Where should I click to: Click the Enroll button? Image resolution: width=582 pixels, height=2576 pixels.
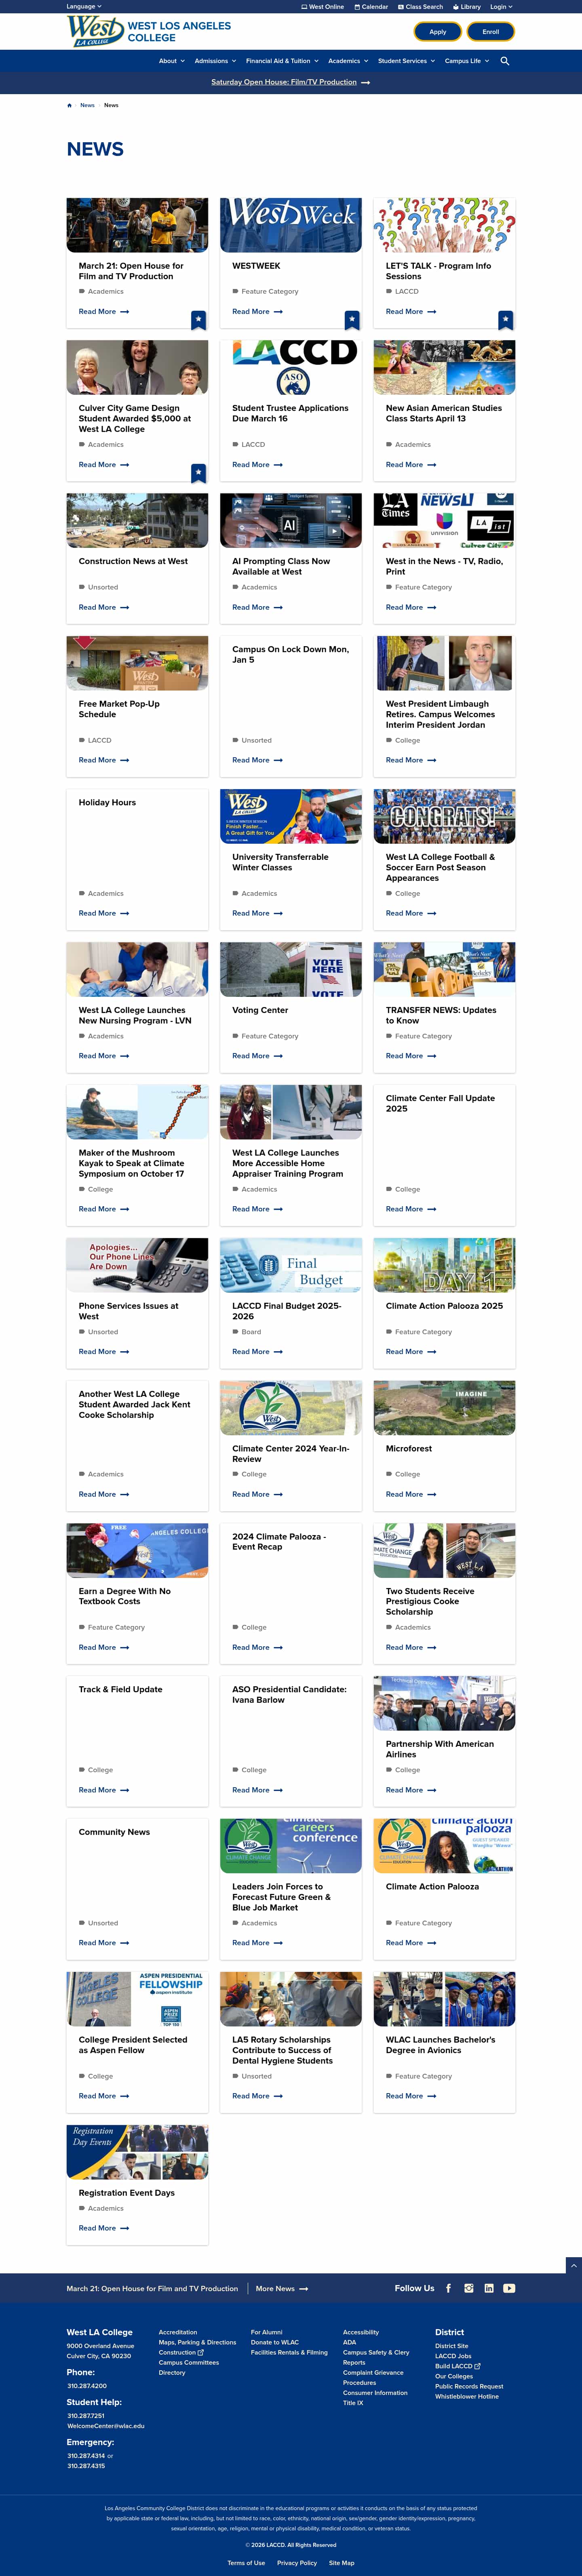pos(491,32)
